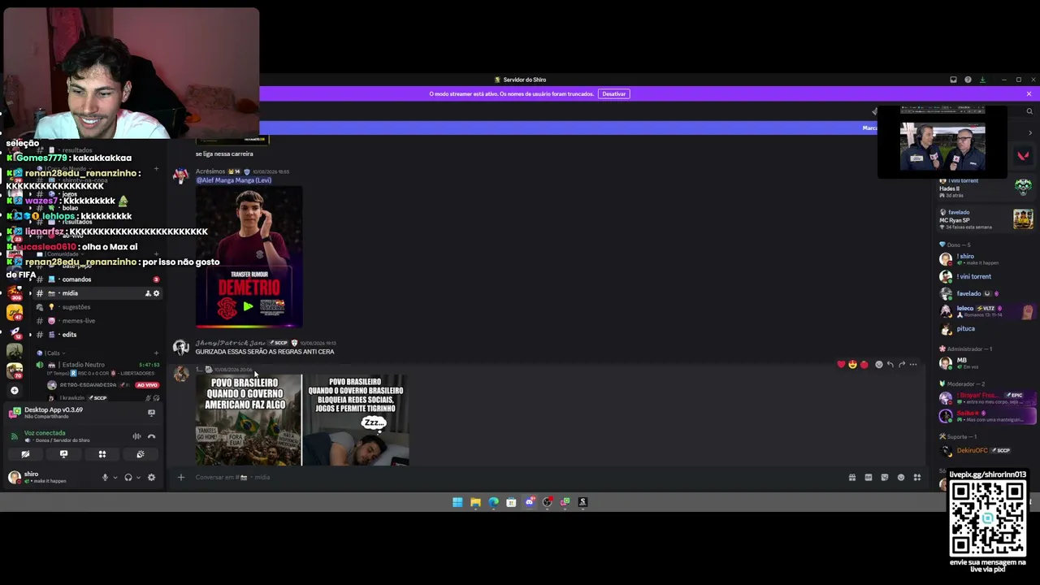Image resolution: width=1040 pixels, height=585 pixels.
Task: Open vini torrent's Hades II activity card
Action: coord(985,188)
